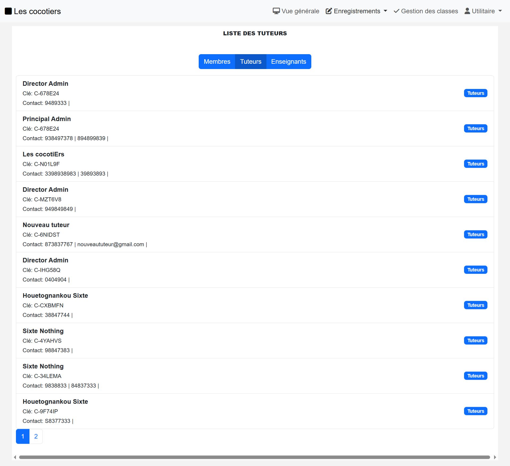
Task: Click the black square logo icon
Action: [8, 11]
